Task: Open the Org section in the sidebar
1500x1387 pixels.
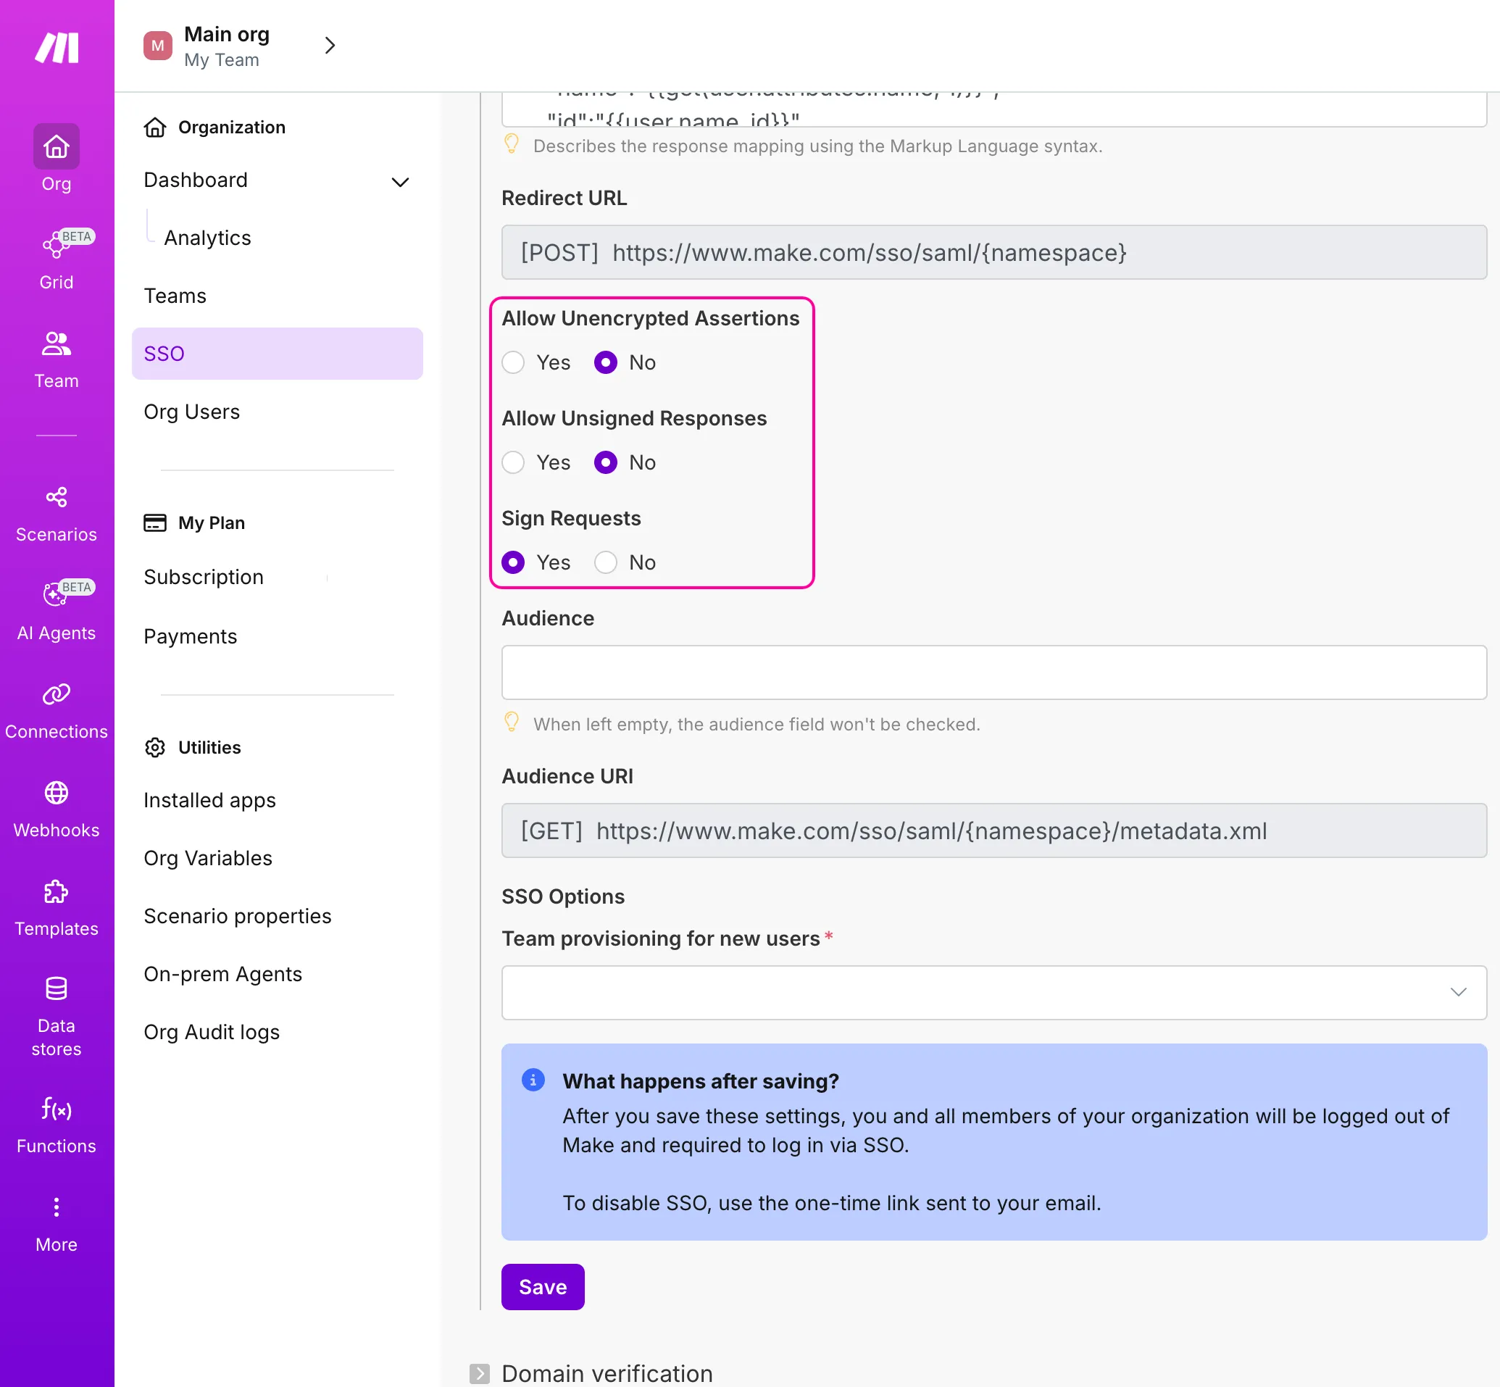Action: click(x=57, y=159)
